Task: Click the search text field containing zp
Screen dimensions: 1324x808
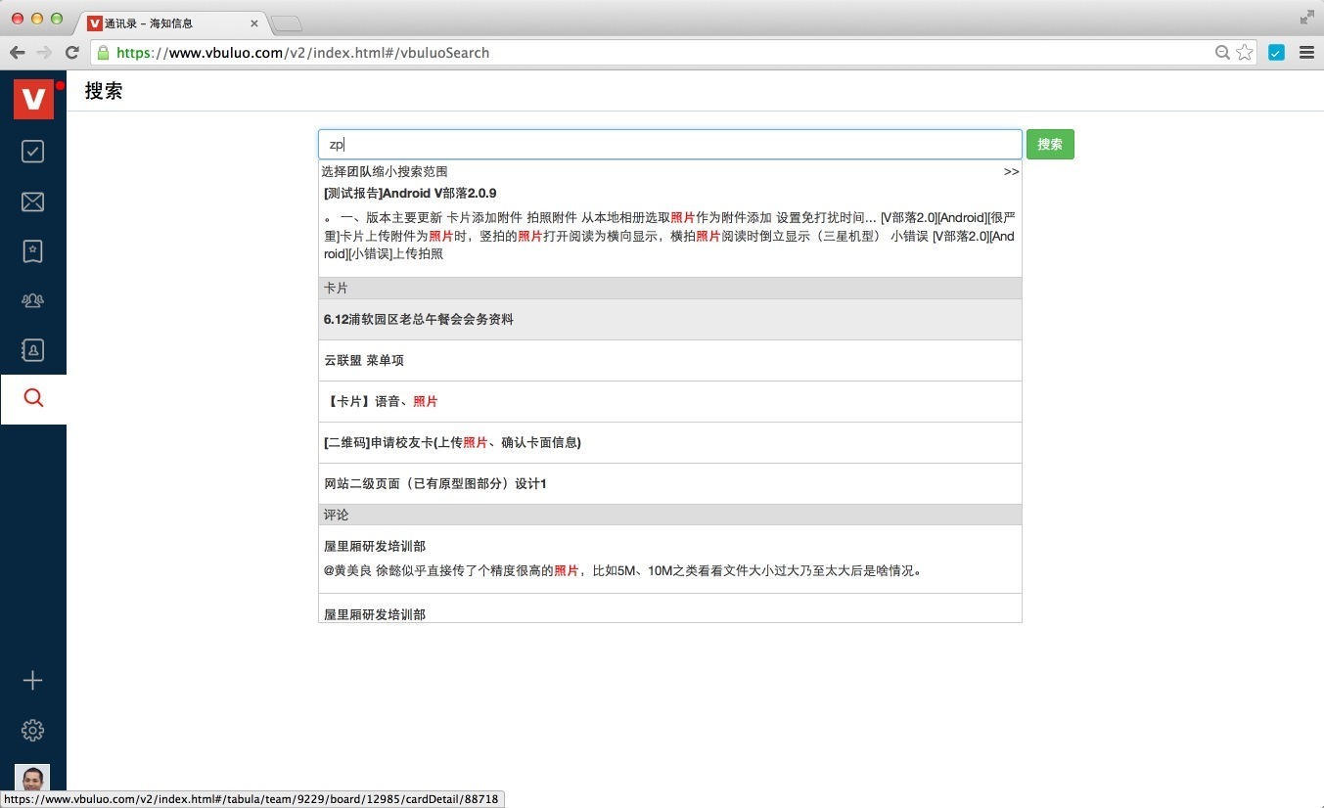Action: (x=669, y=145)
